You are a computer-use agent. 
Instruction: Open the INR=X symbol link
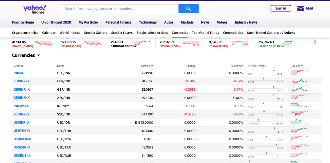[18, 73]
